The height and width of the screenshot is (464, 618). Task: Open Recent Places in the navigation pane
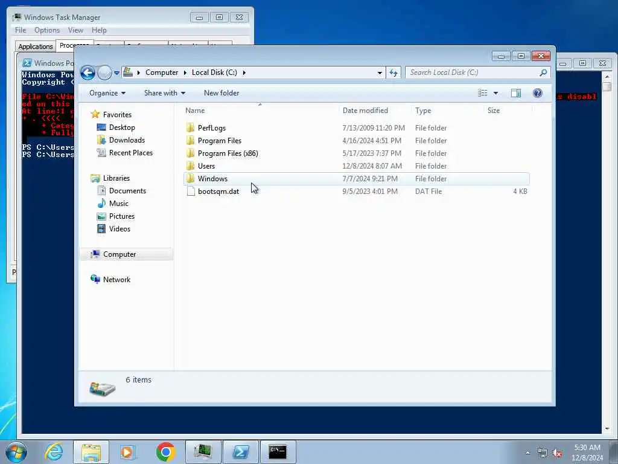(x=130, y=153)
